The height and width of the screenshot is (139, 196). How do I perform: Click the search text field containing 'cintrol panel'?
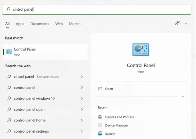(97, 9)
